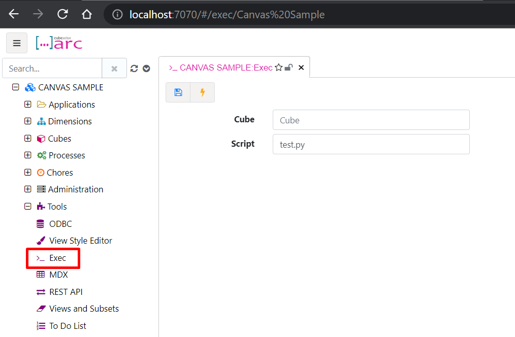The width and height of the screenshot is (515, 337).
Task: Star the CANVAS SAMPLE:Exec tab as favorite
Action: pyautogui.click(x=278, y=68)
